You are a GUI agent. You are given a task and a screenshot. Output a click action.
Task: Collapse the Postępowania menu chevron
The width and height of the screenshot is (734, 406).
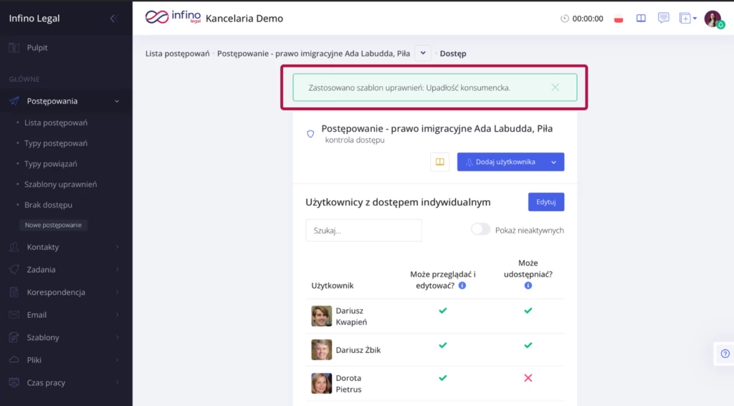[x=117, y=101]
